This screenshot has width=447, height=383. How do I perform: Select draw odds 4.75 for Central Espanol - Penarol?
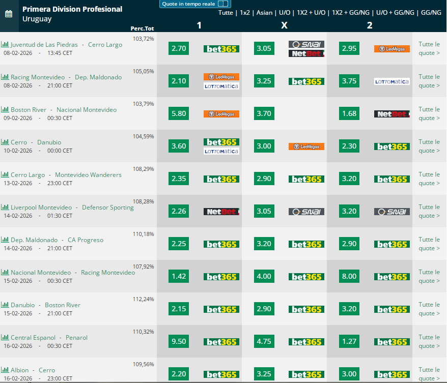pos(264,341)
